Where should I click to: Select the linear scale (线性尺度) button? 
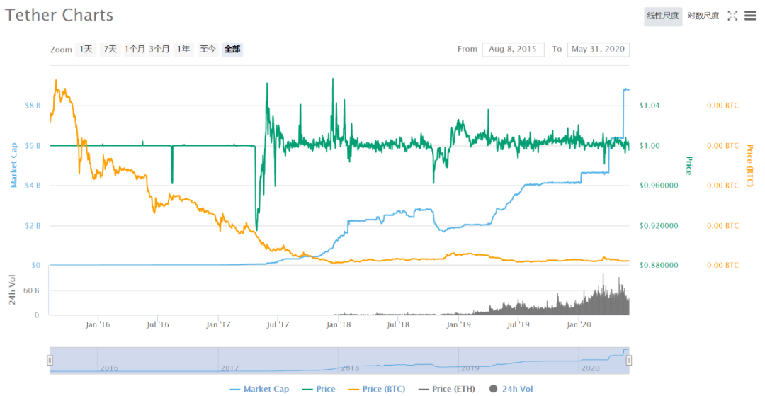tap(663, 16)
